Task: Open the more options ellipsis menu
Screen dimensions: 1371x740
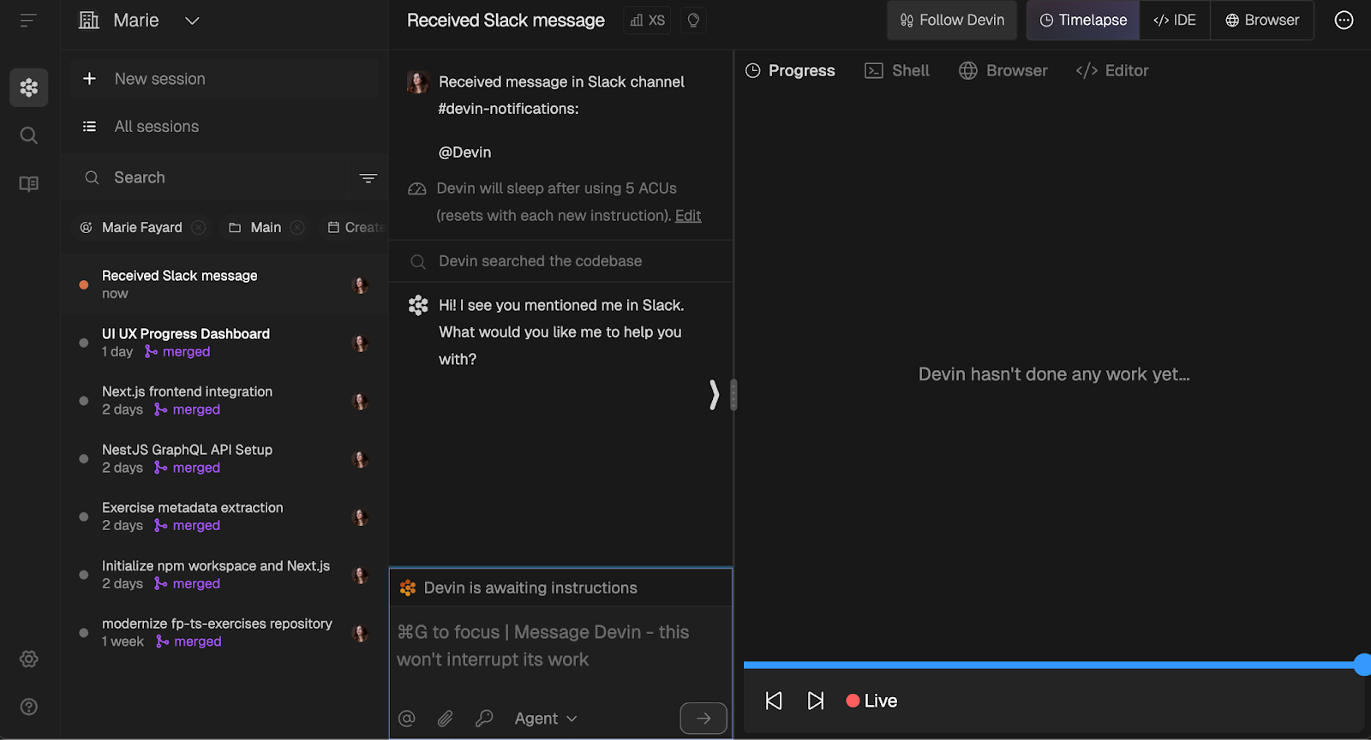Action: pos(1344,20)
